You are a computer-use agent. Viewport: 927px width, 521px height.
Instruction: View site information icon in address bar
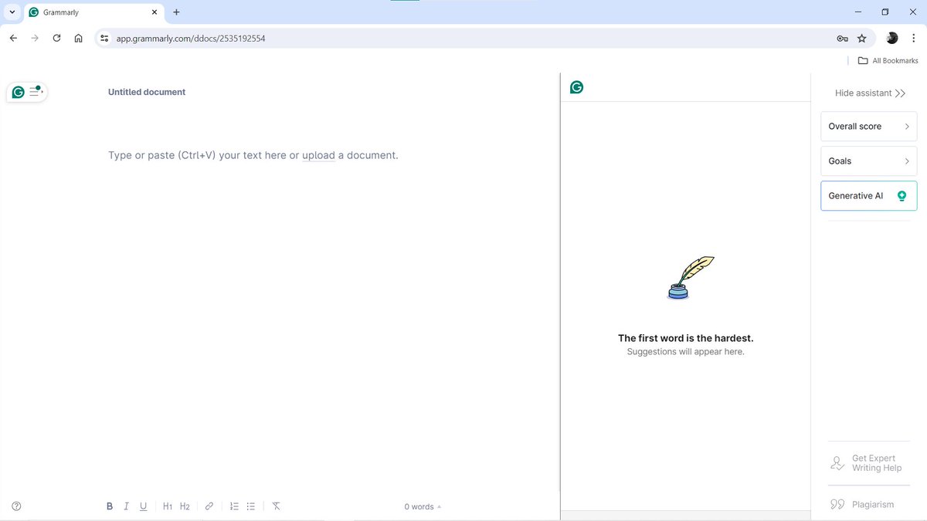point(104,38)
